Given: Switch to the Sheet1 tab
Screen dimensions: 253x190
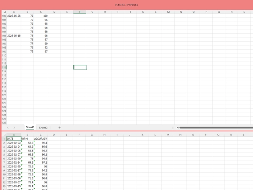Looking at the screenshot, I should (30, 127).
